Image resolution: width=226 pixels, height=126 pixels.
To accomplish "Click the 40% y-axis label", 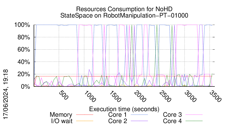I will coord(24,62).
